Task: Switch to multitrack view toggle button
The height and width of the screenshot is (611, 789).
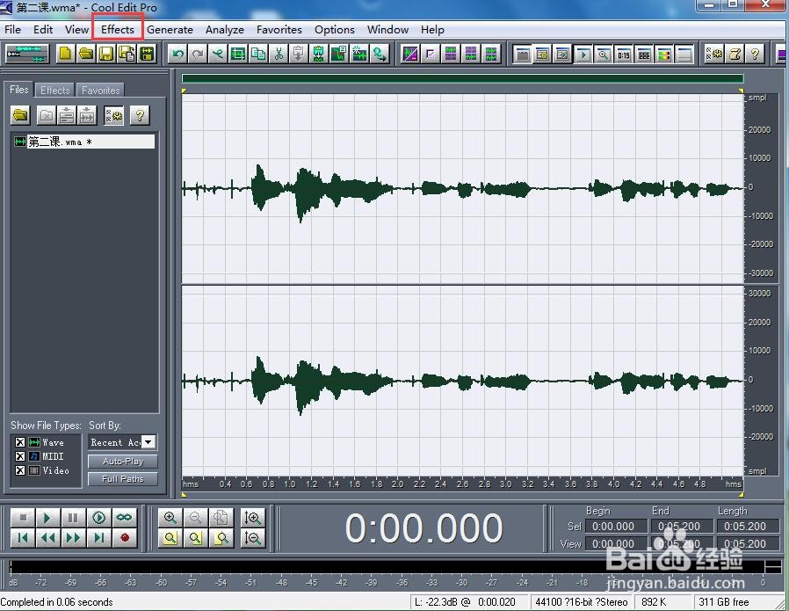Action: point(26,54)
